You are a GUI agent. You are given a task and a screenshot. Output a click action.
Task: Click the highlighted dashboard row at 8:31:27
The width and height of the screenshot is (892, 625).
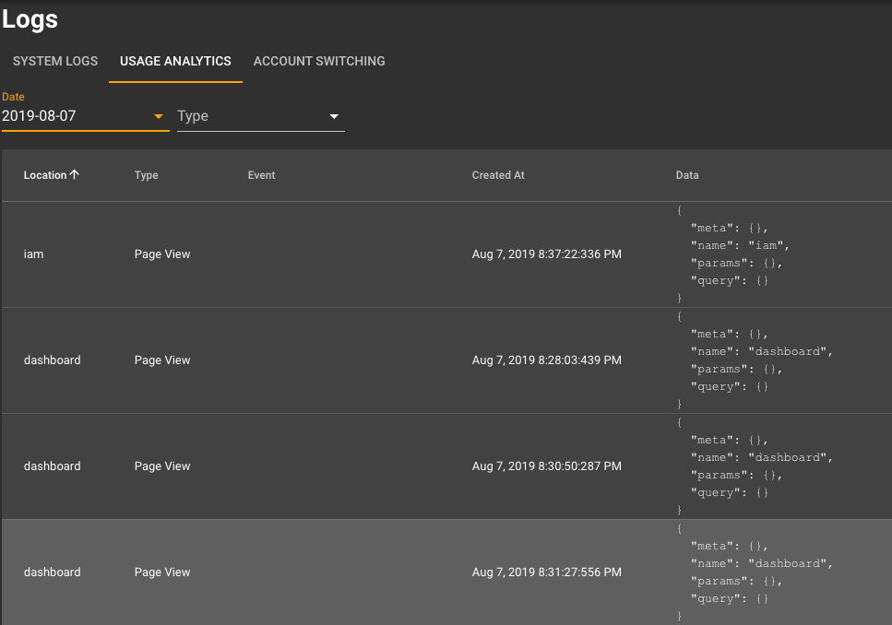[x=446, y=572]
